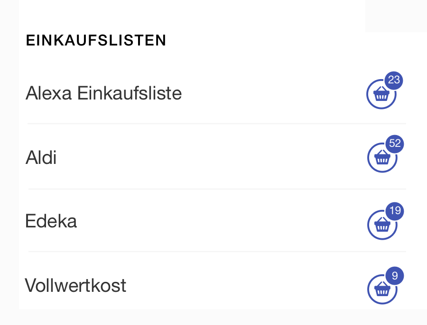Select the Aldi shopping basket icon

(x=382, y=158)
